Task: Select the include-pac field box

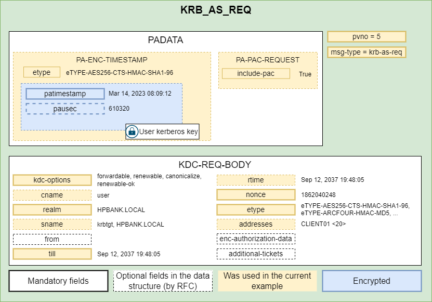Action: pyautogui.click(x=256, y=74)
